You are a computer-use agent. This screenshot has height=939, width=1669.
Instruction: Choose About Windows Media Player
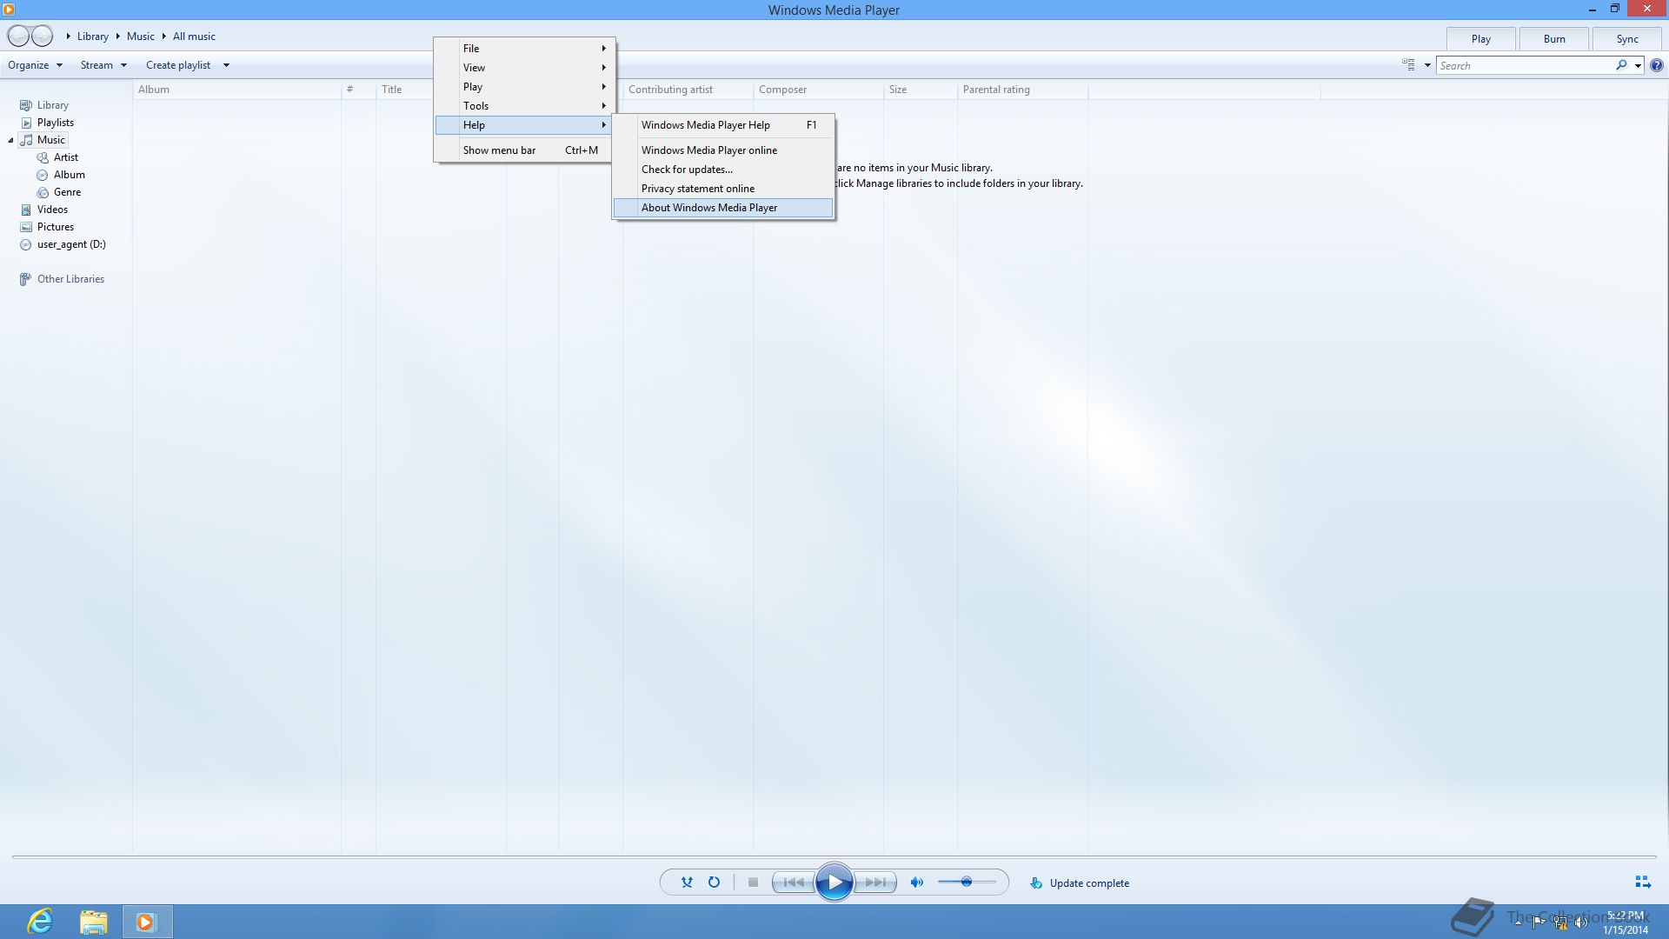tap(723, 208)
